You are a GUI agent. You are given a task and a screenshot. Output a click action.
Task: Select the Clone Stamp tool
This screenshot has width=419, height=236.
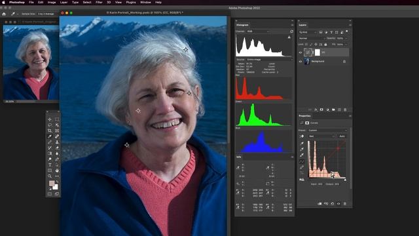(57, 142)
